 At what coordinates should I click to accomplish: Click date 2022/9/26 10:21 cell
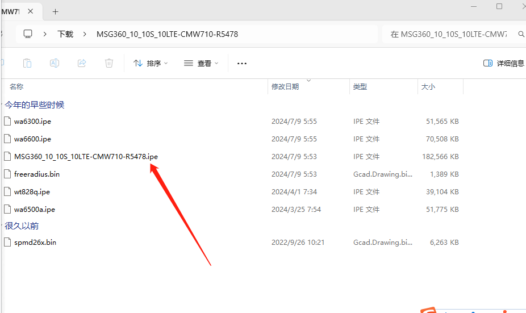(298, 242)
